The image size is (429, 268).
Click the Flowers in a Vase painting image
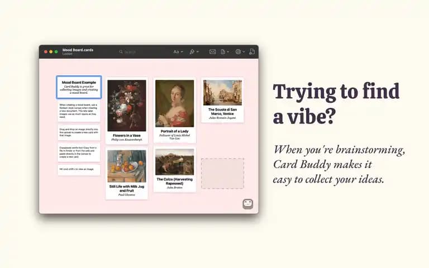(x=127, y=106)
